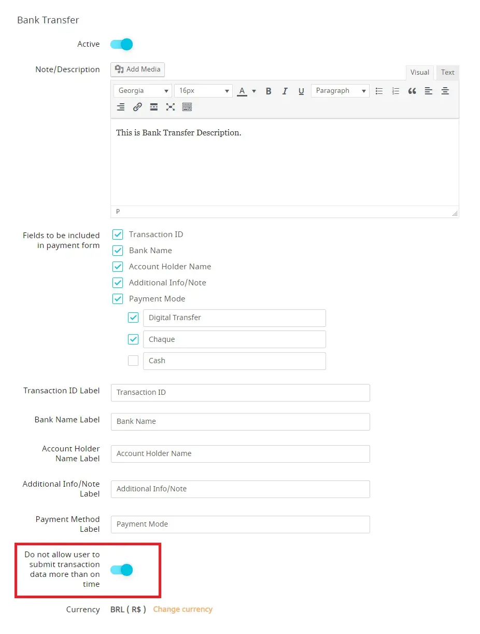Uncheck the Transaction ID field checkbox

click(x=118, y=235)
